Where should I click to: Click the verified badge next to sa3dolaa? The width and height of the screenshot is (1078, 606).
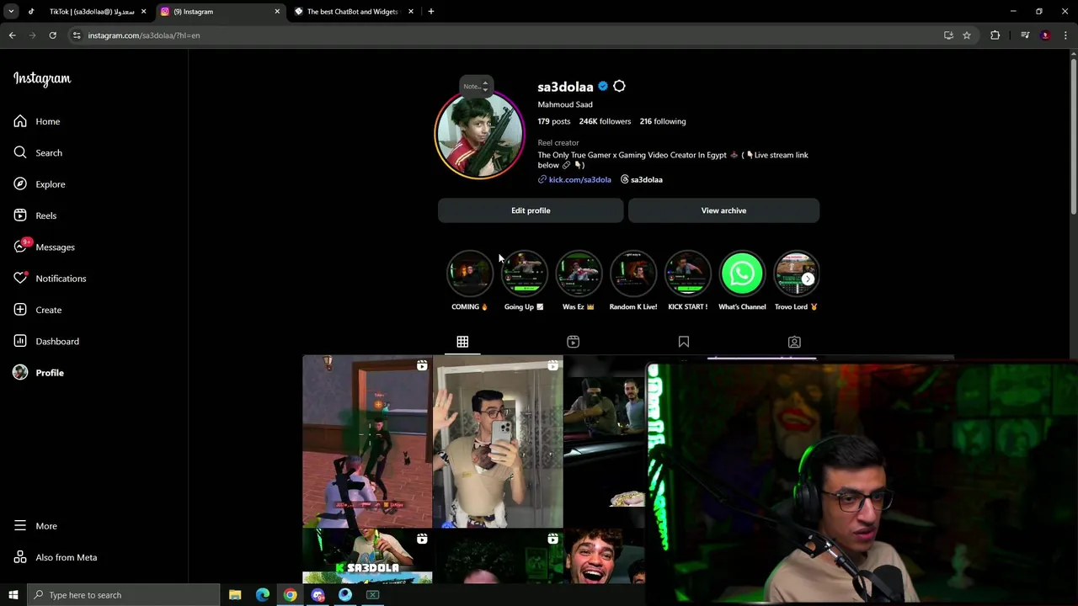click(x=603, y=87)
